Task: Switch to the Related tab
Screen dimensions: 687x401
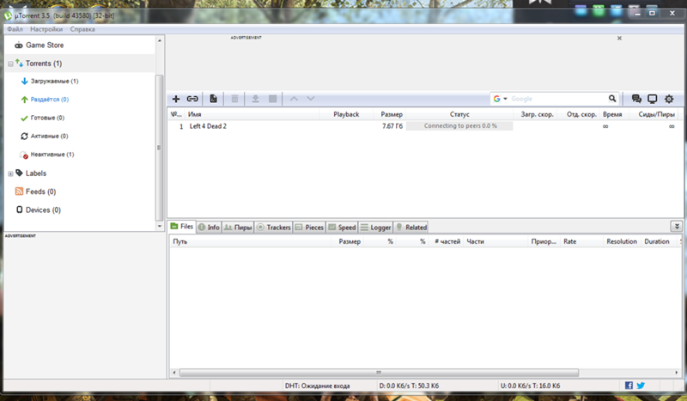Action: pos(411,227)
